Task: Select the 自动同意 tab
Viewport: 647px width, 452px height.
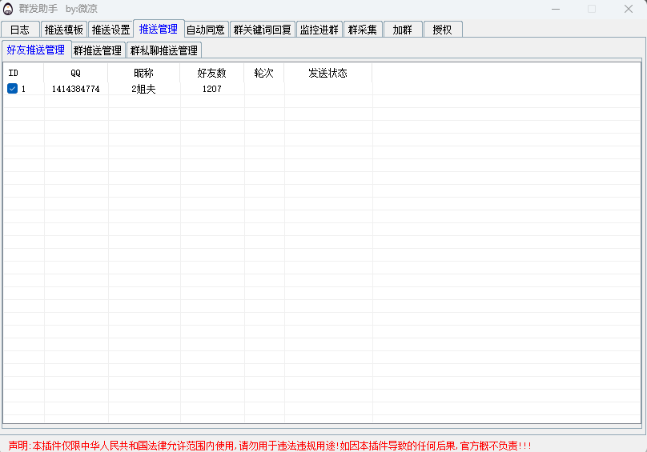Action: coord(206,30)
